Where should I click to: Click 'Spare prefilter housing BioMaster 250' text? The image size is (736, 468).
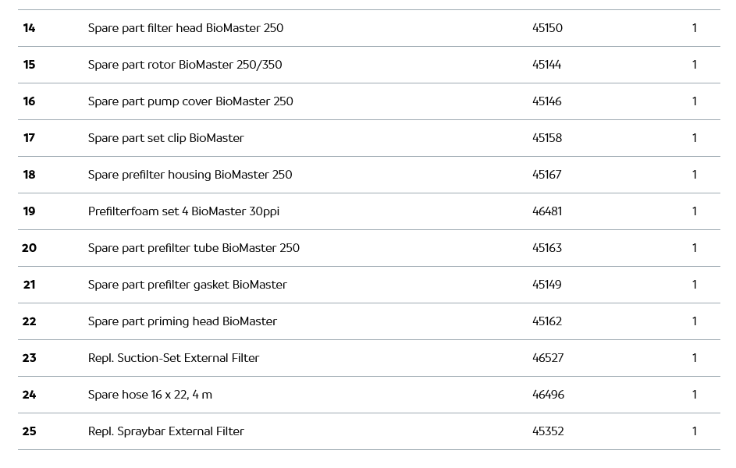click(x=190, y=175)
